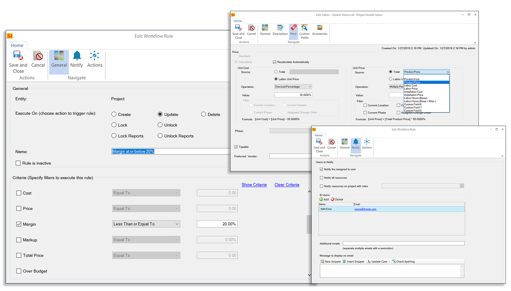Toggle Notify the assigned to user checkbox
Image resolution: width=511 pixels, height=291 pixels.
(321, 169)
